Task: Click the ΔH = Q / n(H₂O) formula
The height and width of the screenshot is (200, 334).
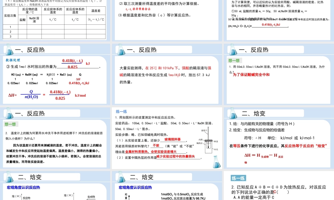Action: coord(47,95)
